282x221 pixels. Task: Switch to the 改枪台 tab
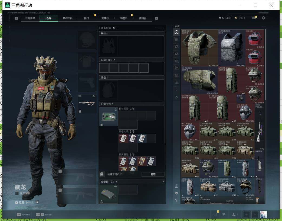pyautogui.click(x=143, y=18)
